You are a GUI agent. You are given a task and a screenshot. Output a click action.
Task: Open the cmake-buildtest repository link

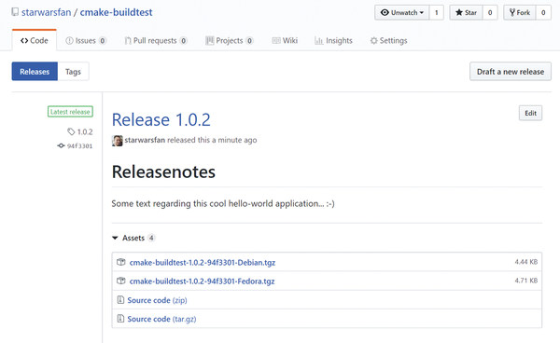[x=116, y=12]
